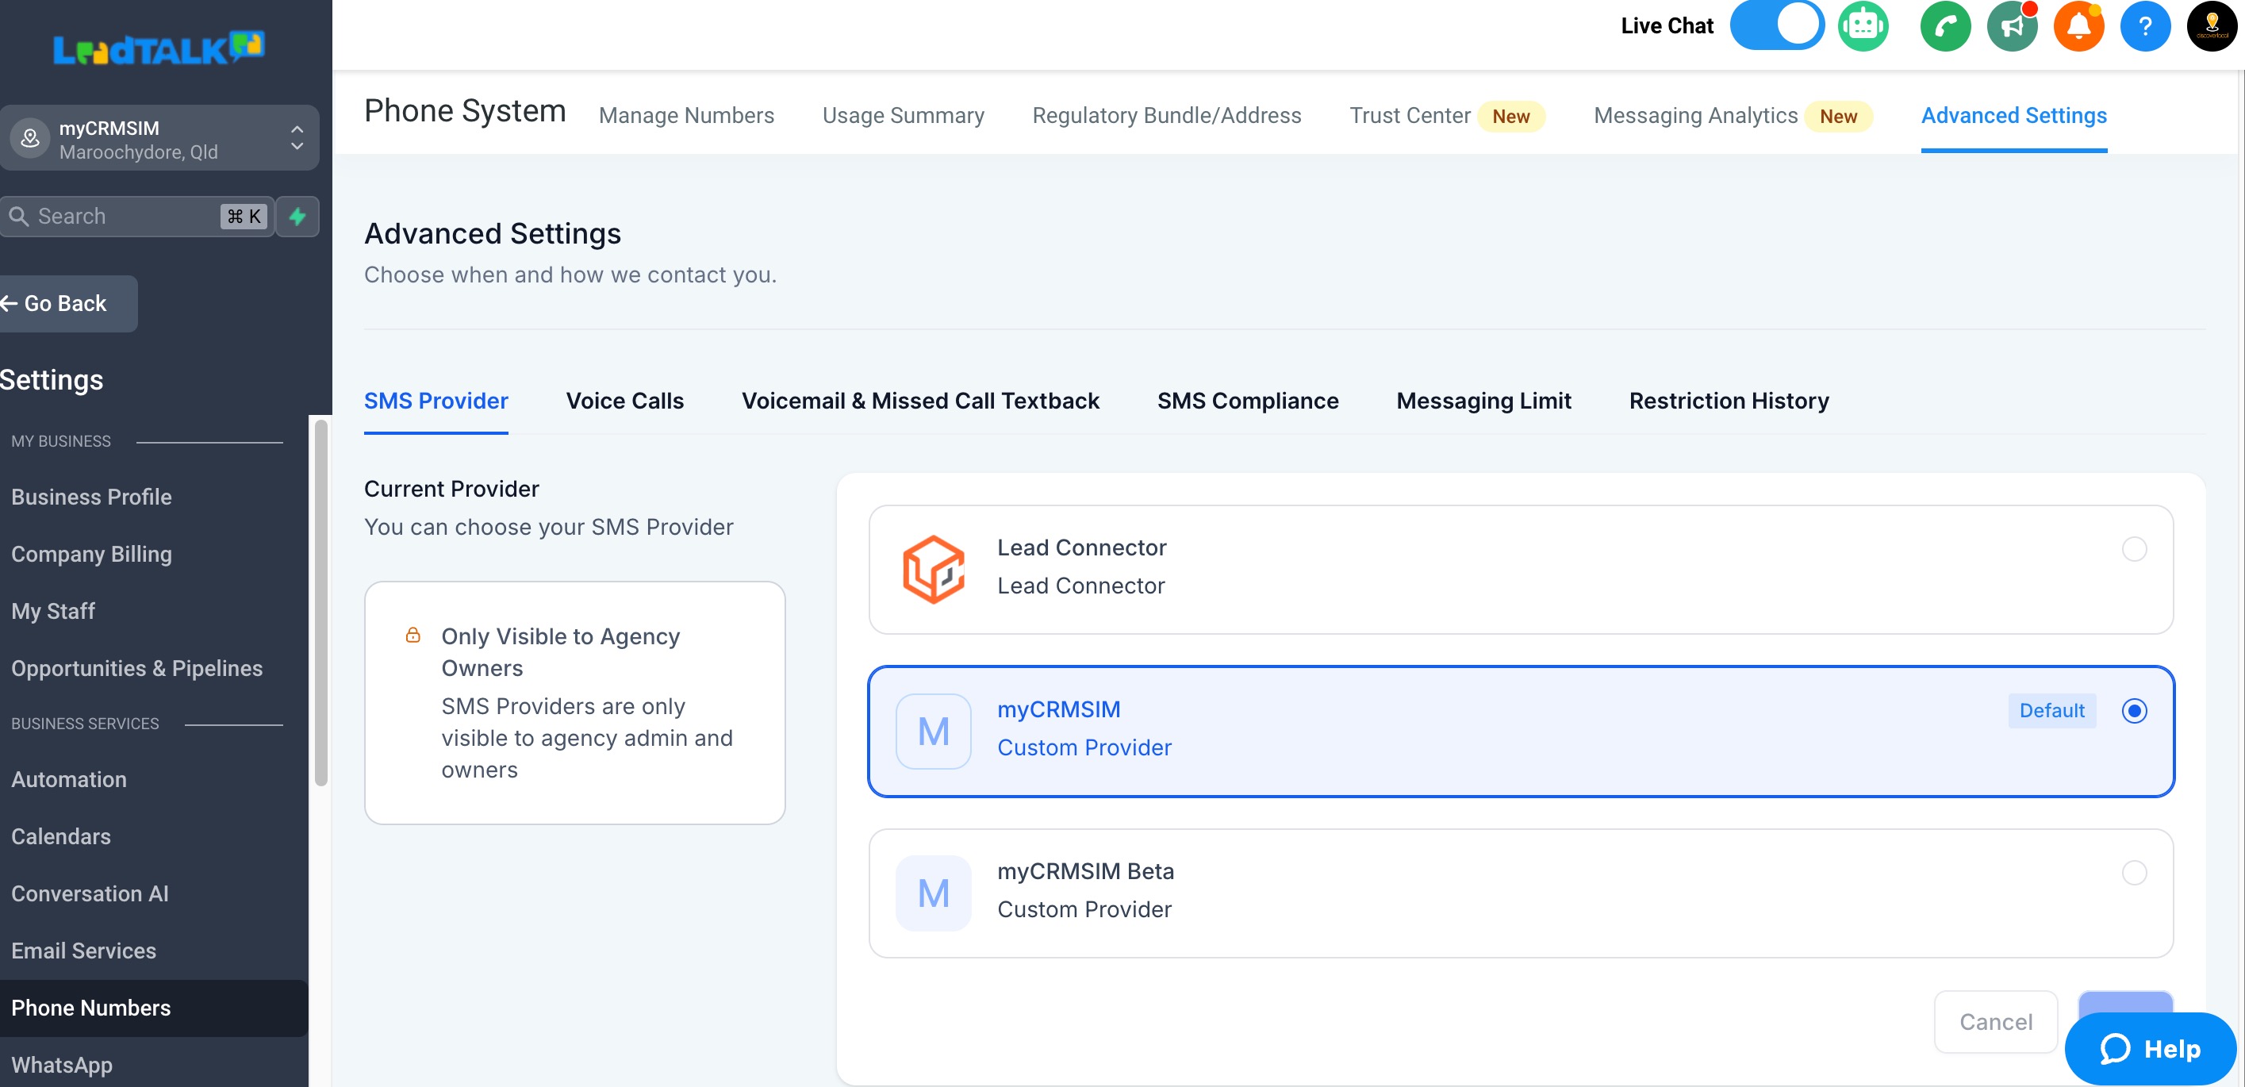Click 'Only Visible to Agency Owners' text
The height and width of the screenshot is (1087, 2245).
pyautogui.click(x=559, y=651)
